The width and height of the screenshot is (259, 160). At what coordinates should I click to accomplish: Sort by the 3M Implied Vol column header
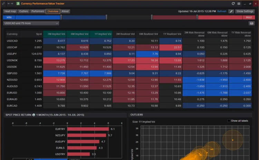(x=55, y=34)
